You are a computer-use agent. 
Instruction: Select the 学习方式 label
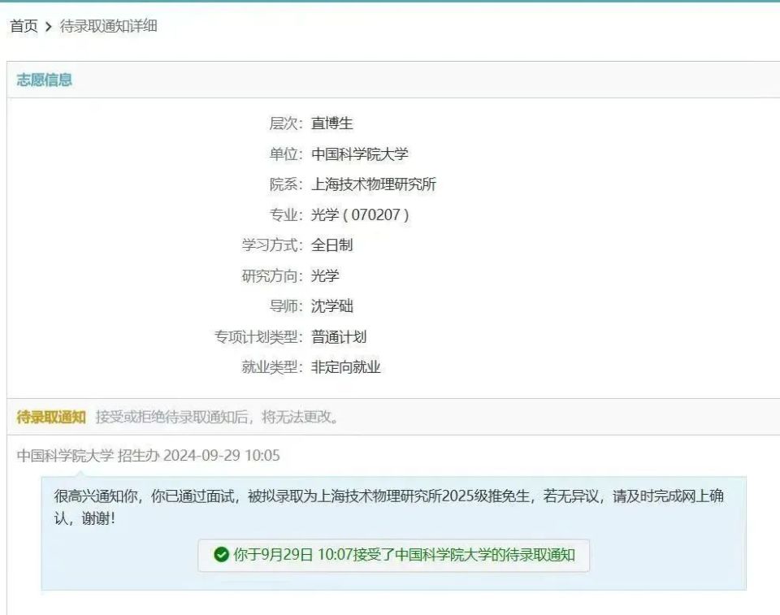(272, 245)
